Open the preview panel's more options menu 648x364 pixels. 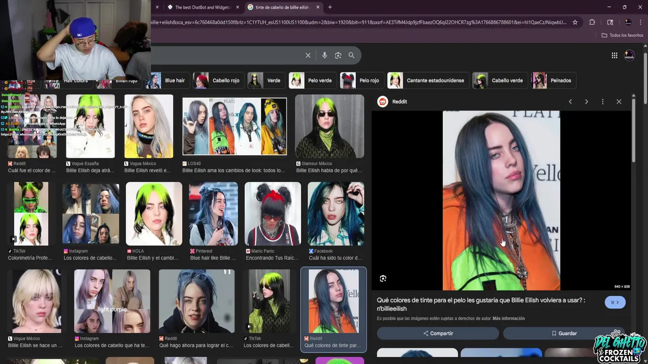(602, 102)
